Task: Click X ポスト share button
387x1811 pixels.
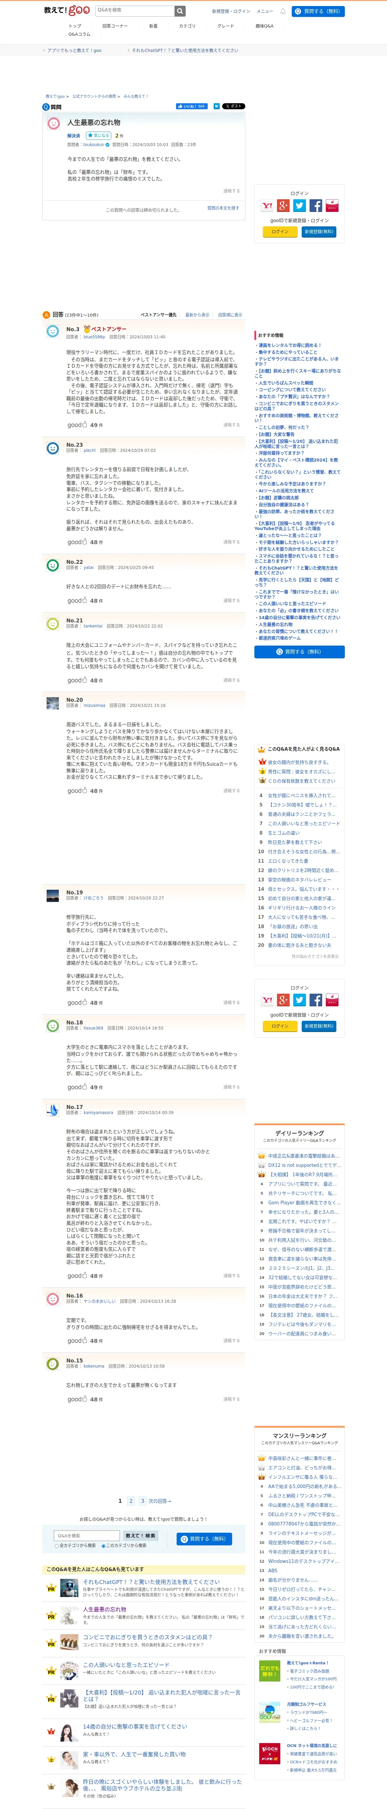Action: pyautogui.click(x=234, y=106)
